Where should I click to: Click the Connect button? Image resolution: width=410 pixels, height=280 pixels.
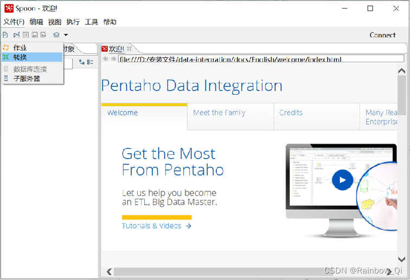[382, 35]
